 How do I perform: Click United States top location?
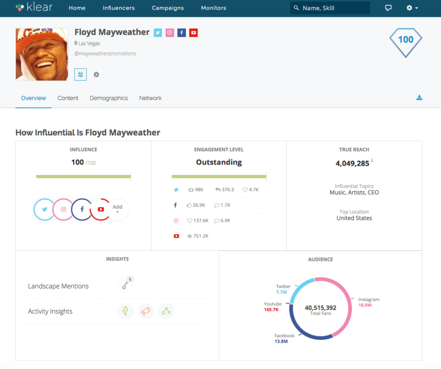coord(354,218)
